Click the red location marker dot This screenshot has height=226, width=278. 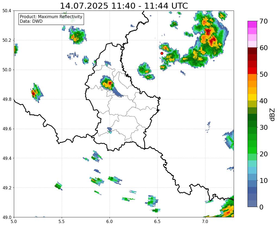(162, 53)
